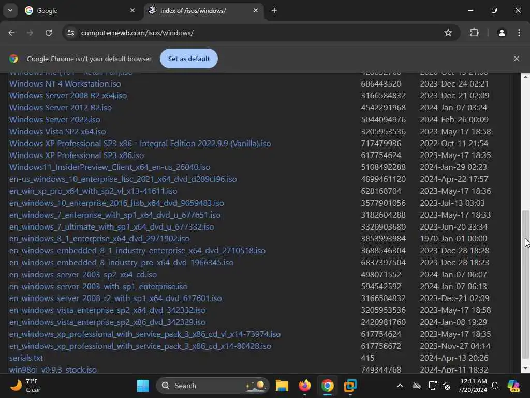Screen dimensions: 530x398
Task: Download Windows XP Professional SP3 x86.iso
Action: point(77,155)
